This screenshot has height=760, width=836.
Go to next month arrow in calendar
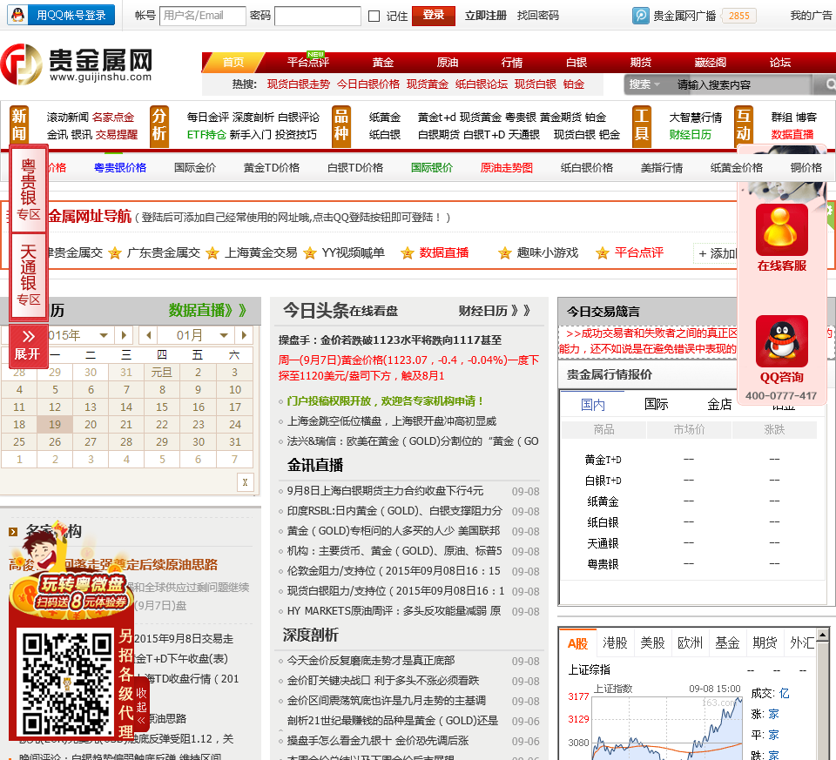coord(244,335)
